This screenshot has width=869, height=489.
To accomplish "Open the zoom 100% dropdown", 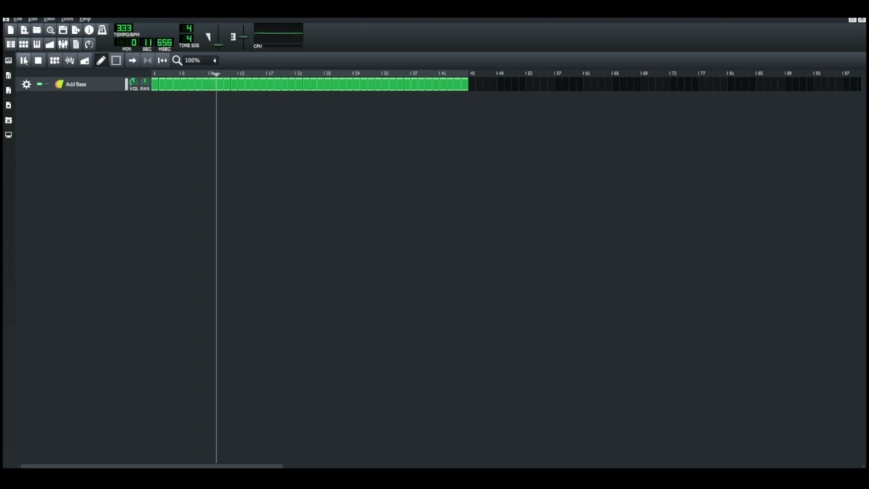I will tap(201, 60).
